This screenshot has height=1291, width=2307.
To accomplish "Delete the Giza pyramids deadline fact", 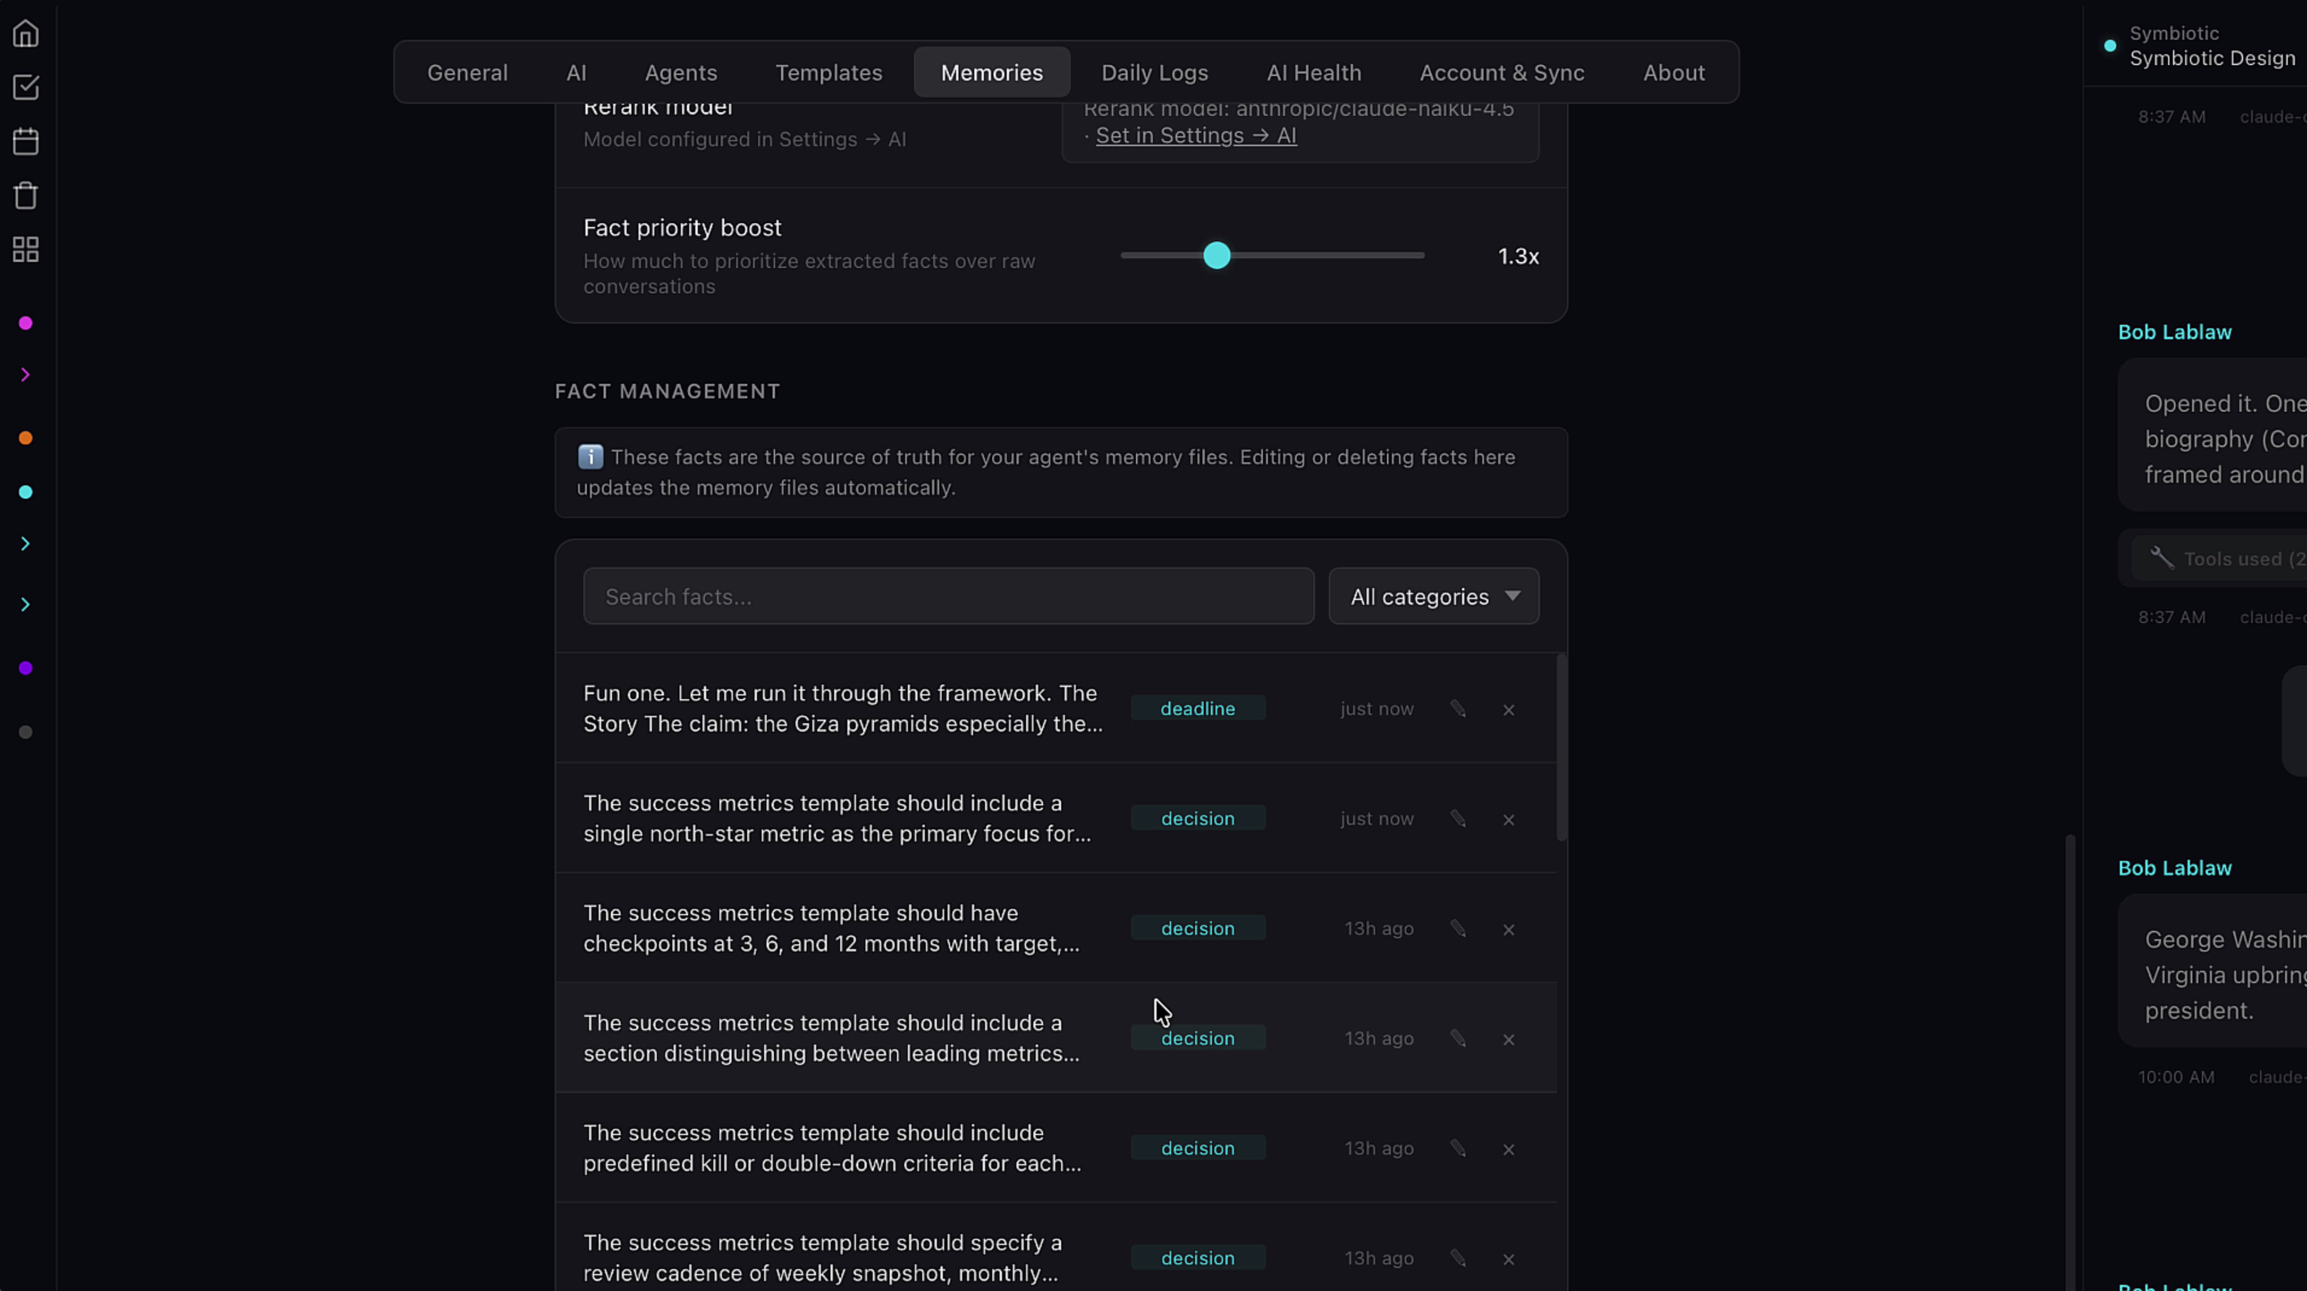I will (1509, 710).
